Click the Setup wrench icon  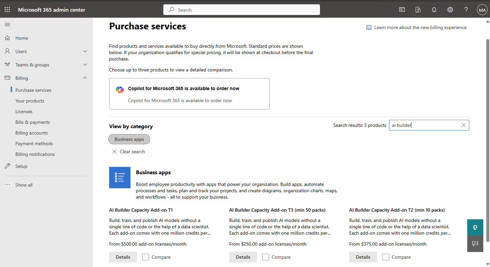[7, 166]
